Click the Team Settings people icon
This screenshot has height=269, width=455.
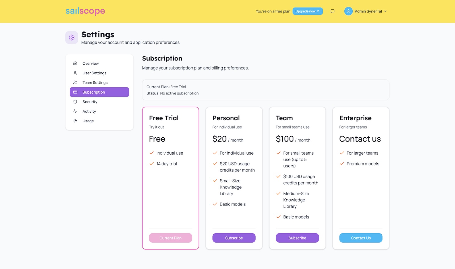[75, 83]
